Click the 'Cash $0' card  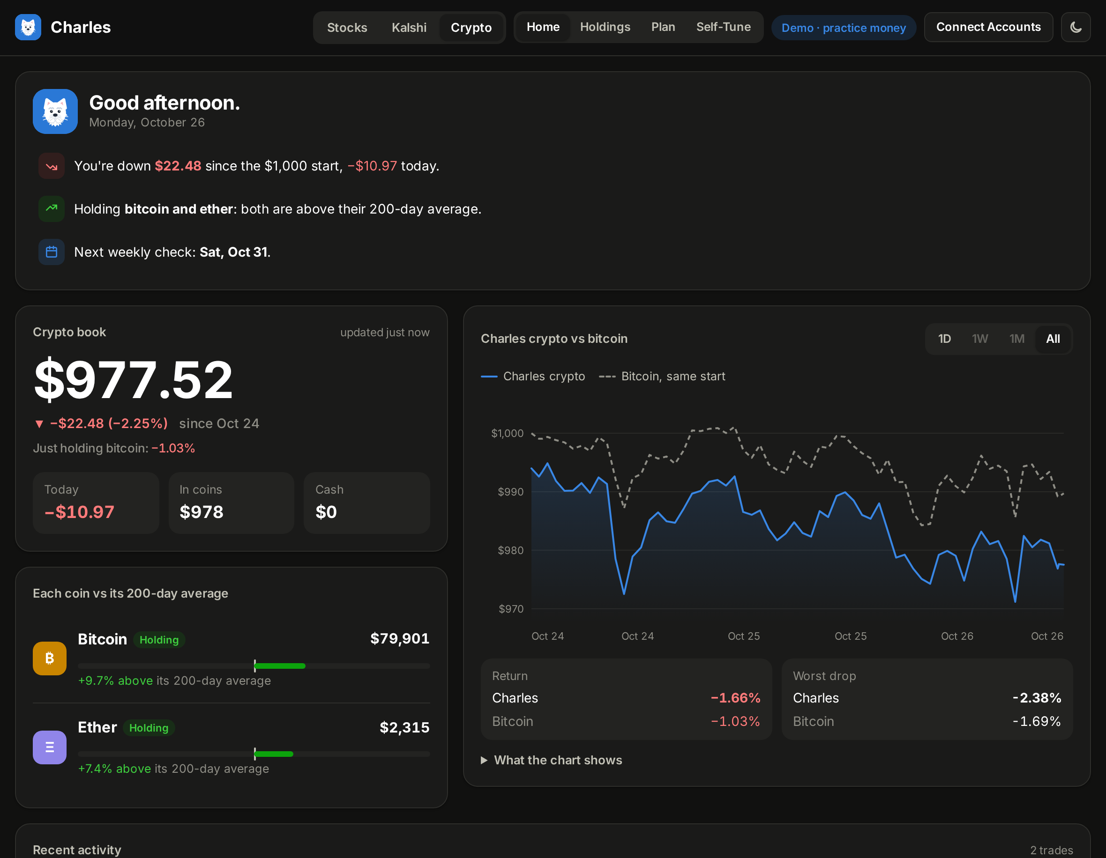coord(366,502)
